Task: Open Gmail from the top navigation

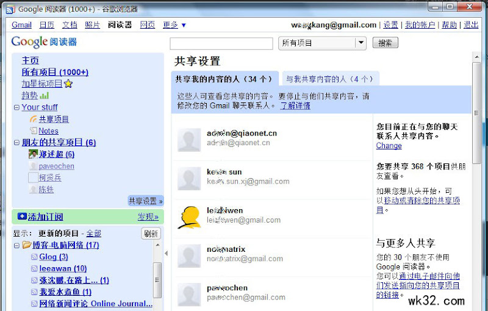Action: click(x=21, y=25)
